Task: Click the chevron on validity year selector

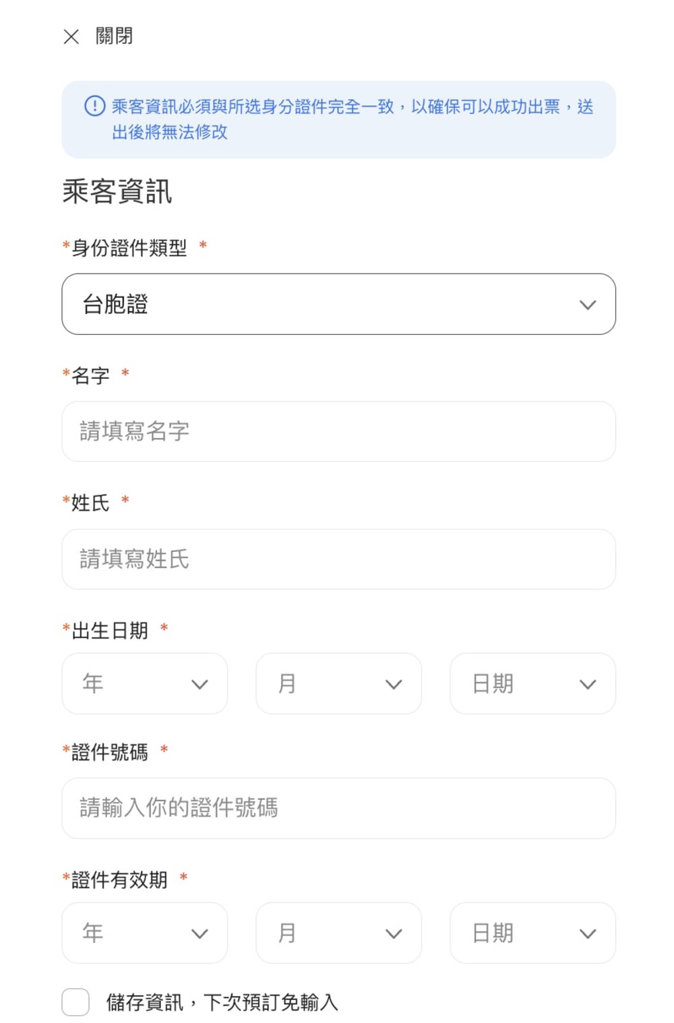Action: pos(199,933)
